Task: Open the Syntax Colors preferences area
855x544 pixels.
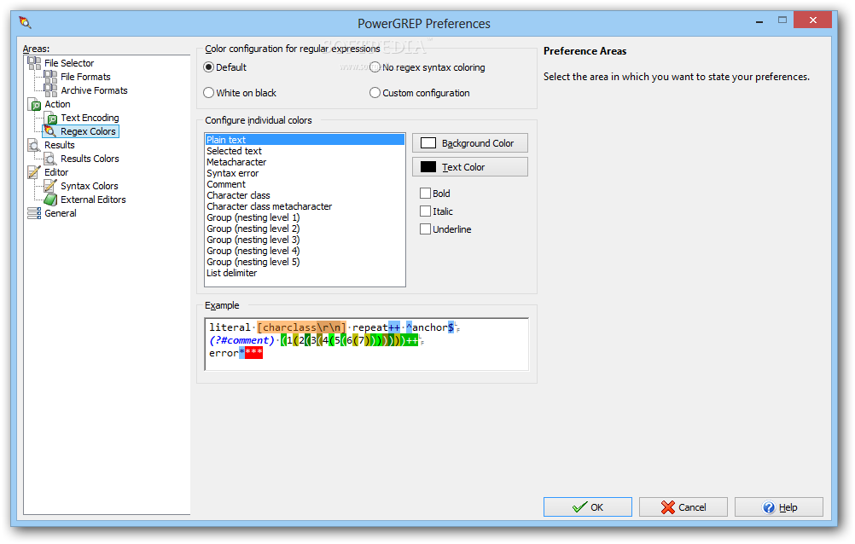Action: pos(90,186)
